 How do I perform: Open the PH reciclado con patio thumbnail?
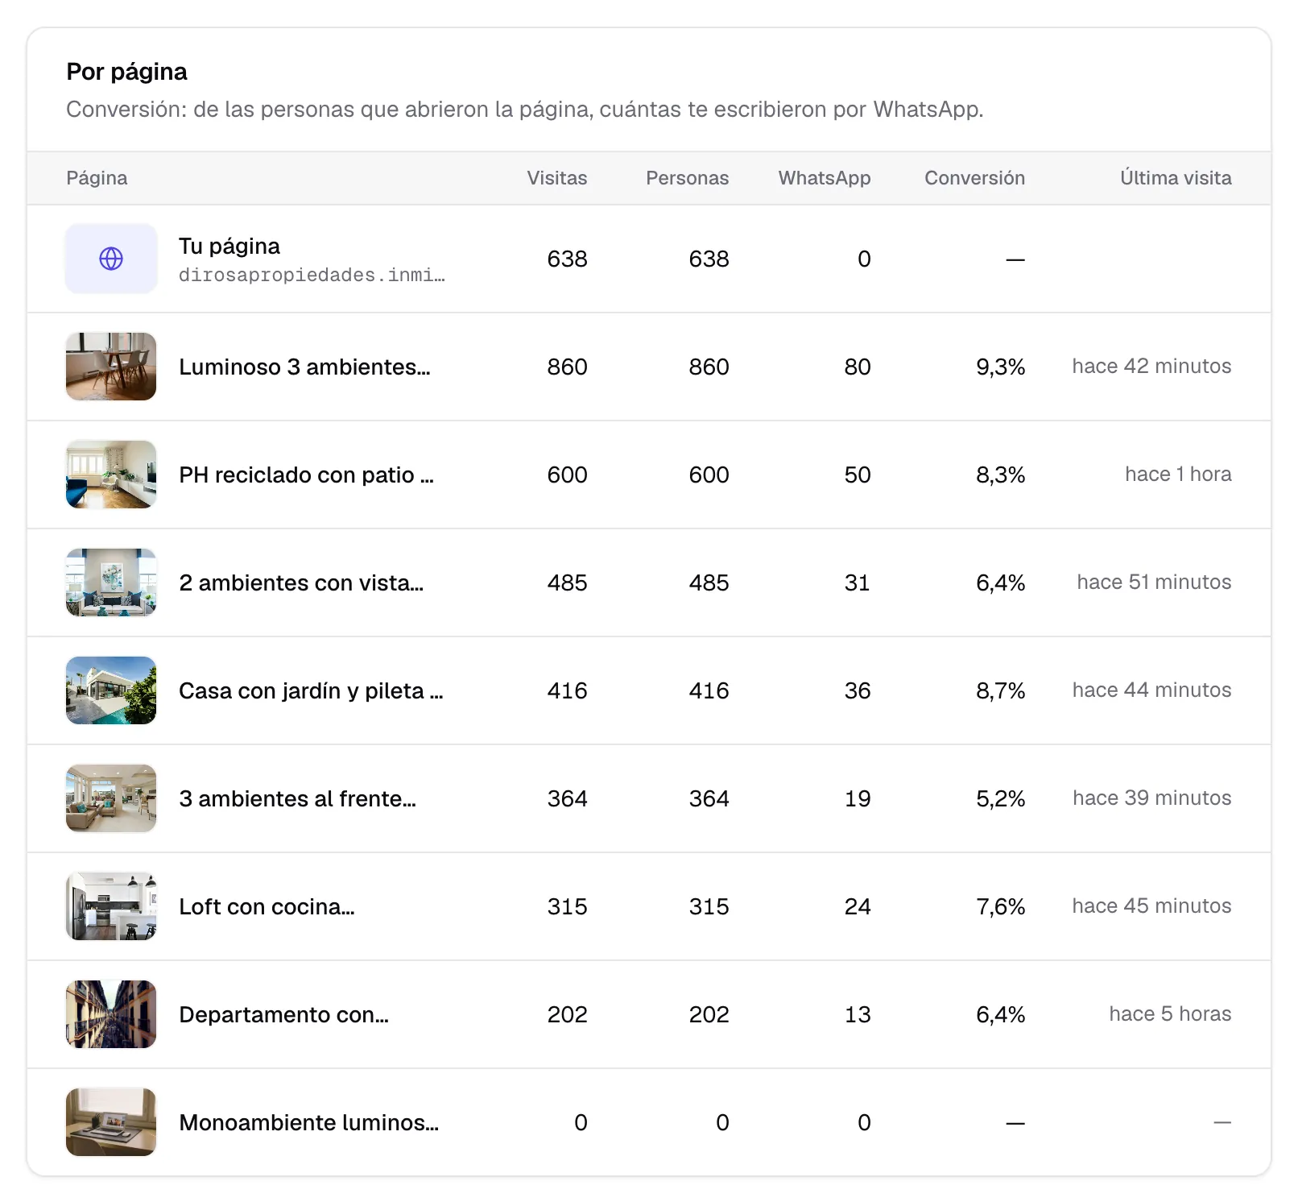[111, 475]
